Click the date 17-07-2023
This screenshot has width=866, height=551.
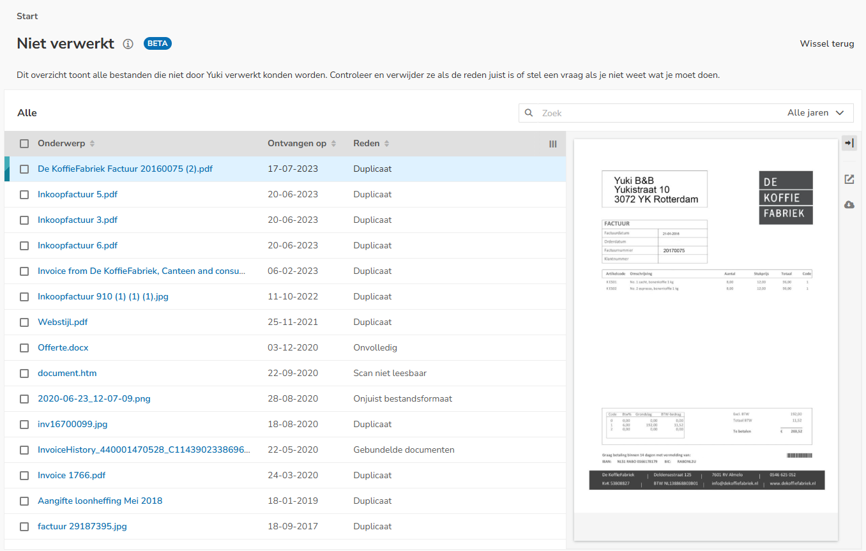(292, 169)
